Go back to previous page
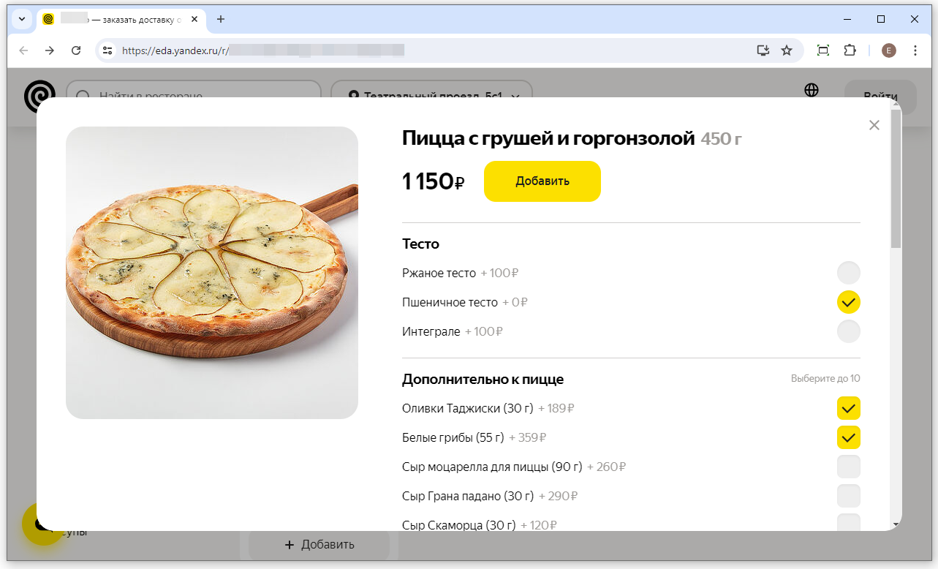The height and width of the screenshot is (569, 938). (x=23, y=50)
